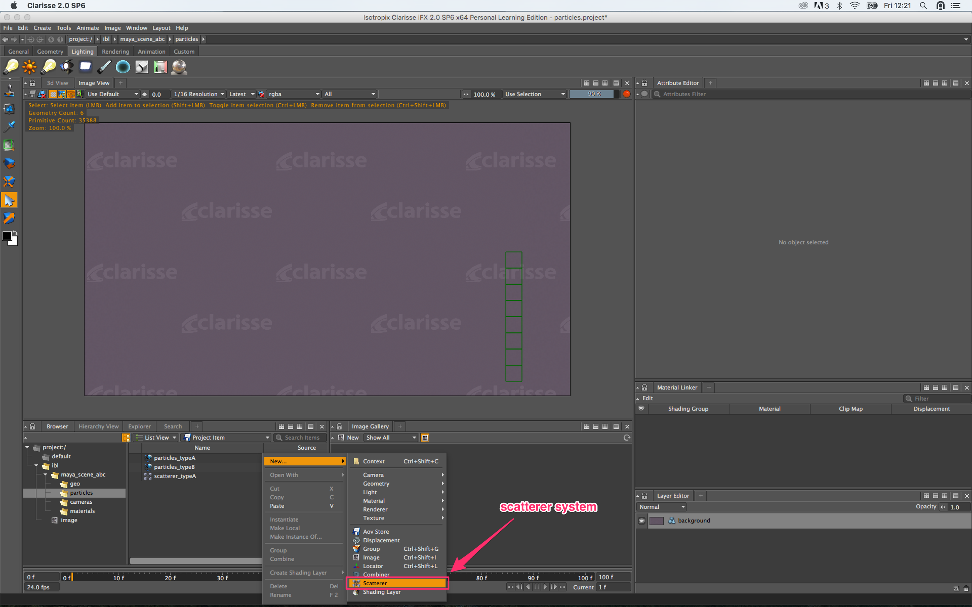Switch to the 3d View tab

coord(58,83)
